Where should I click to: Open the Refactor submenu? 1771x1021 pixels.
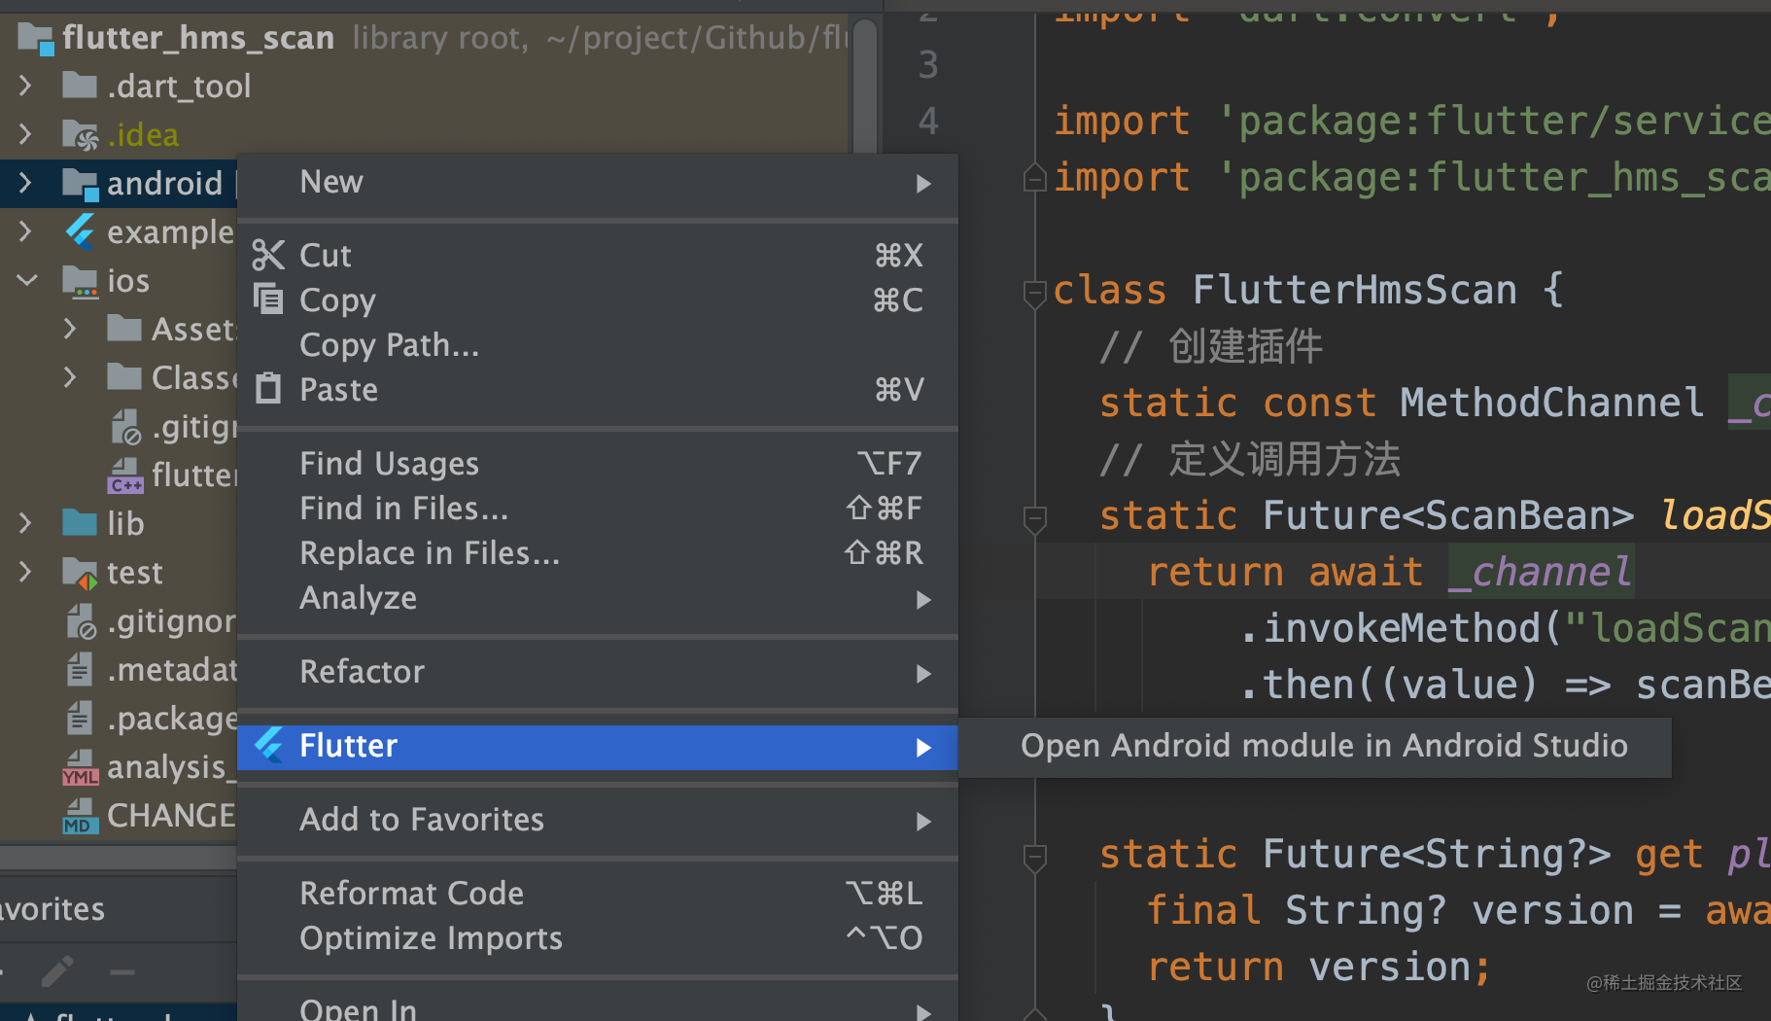coord(597,672)
